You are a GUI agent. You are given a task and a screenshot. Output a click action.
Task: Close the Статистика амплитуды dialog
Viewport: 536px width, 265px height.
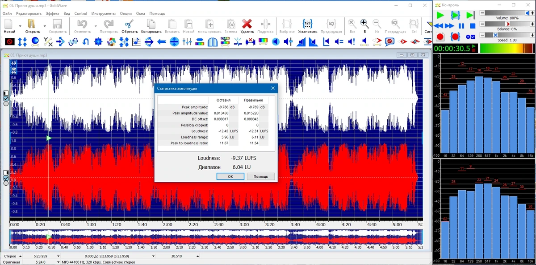(273, 89)
